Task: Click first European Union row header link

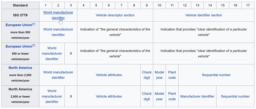Action: pyautogui.click(x=19, y=25)
